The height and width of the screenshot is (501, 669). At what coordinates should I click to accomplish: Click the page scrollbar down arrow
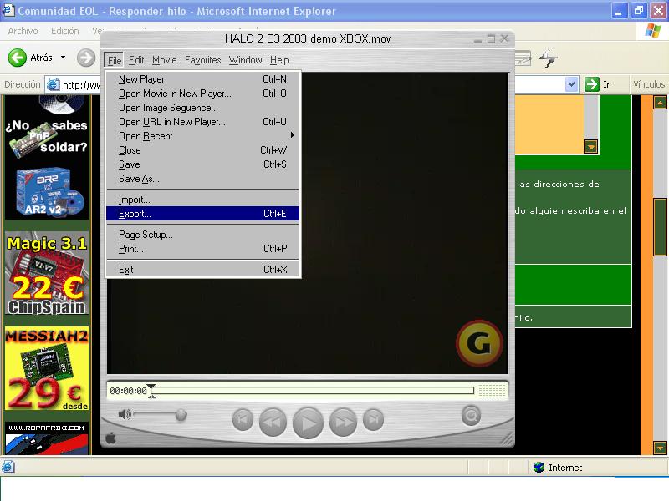coord(660,448)
